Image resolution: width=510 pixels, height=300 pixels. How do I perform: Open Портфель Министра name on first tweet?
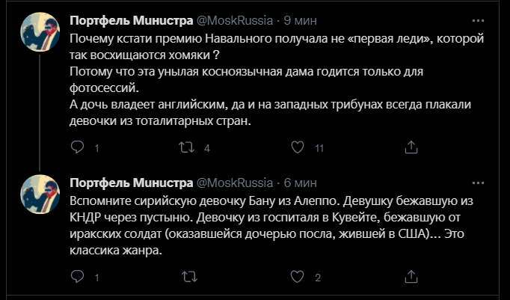coord(132,20)
